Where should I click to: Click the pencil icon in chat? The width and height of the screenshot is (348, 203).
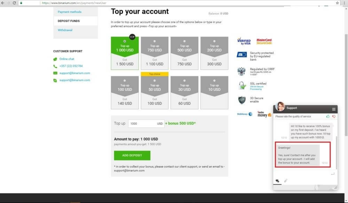pos(286,181)
